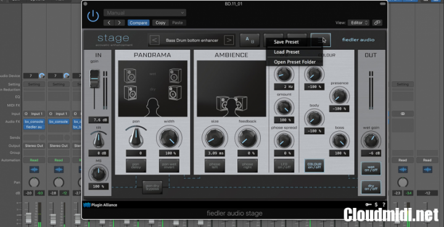444x227 pixels.
Task: Open first channel Read automation mode menu
Action: [x=34, y=160]
